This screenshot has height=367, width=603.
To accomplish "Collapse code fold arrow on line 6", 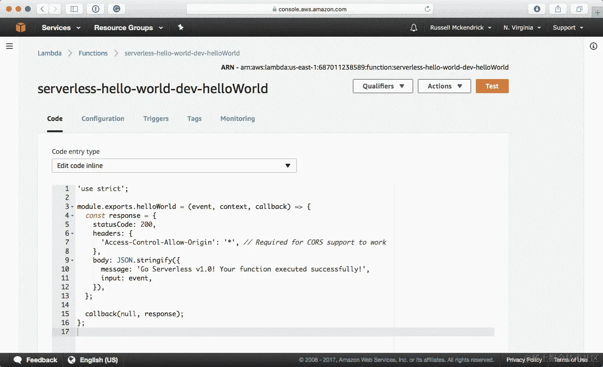I will tap(72, 233).
